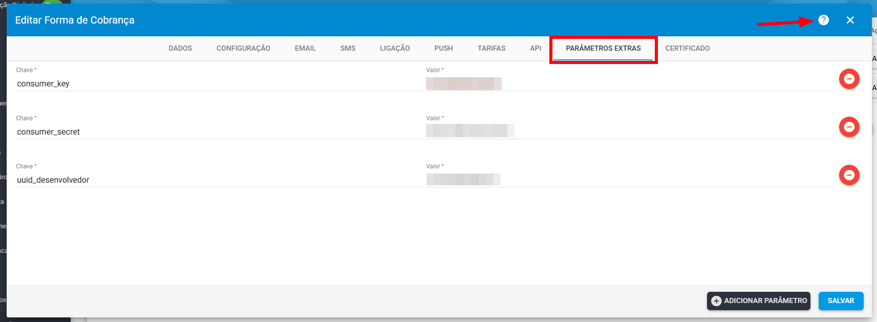
Task: Open the TARIFAS tab
Action: pyautogui.click(x=491, y=48)
